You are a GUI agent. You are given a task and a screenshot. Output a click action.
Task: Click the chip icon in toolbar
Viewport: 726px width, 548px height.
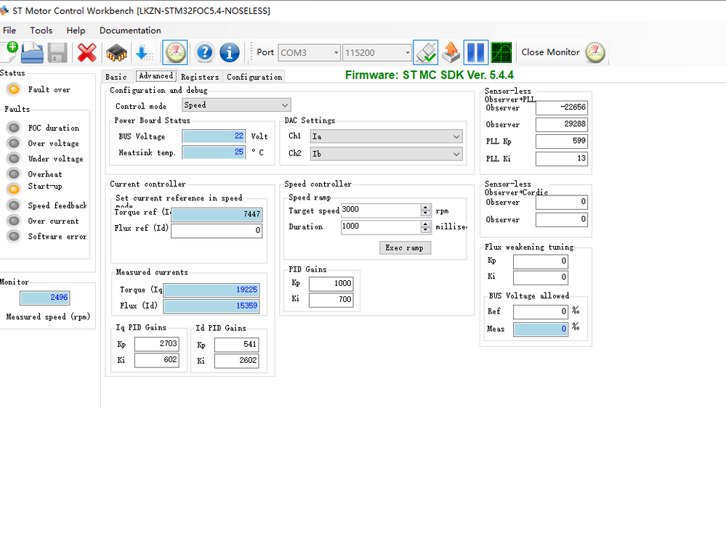point(116,53)
